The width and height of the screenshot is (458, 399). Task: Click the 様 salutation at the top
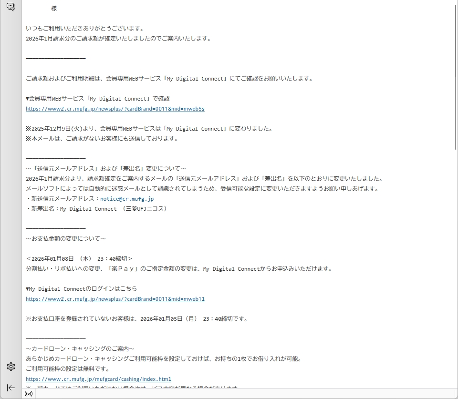point(53,9)
